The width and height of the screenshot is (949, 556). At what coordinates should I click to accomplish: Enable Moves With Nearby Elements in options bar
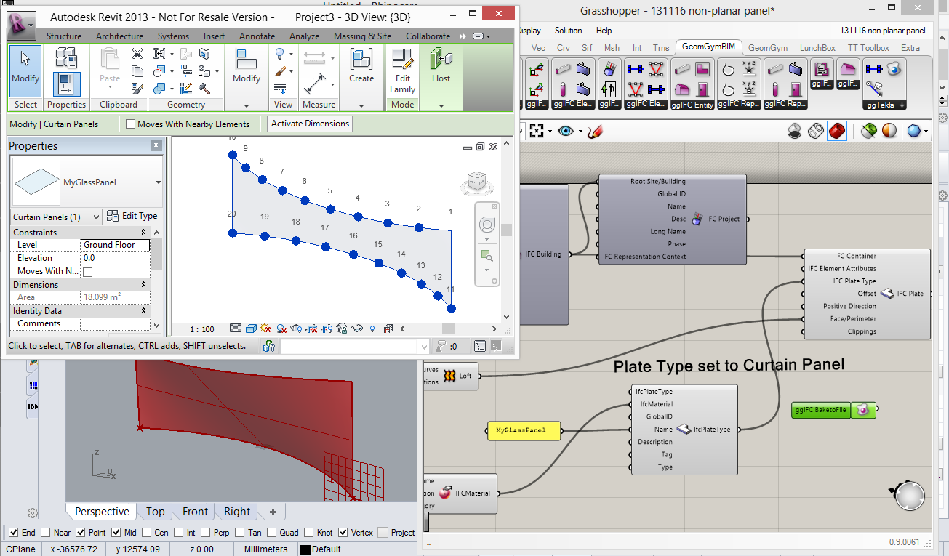pos(131,124)
